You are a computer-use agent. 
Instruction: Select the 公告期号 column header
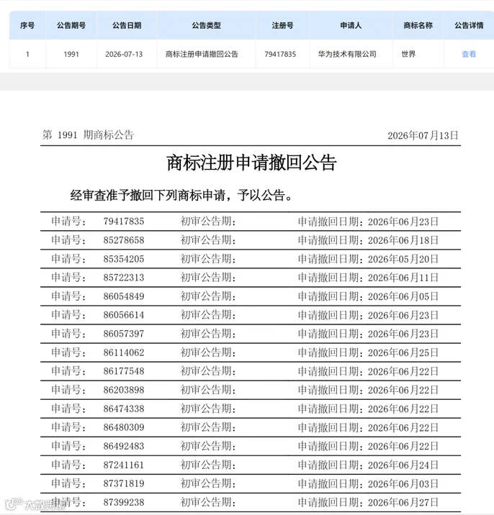coord(71,25)
